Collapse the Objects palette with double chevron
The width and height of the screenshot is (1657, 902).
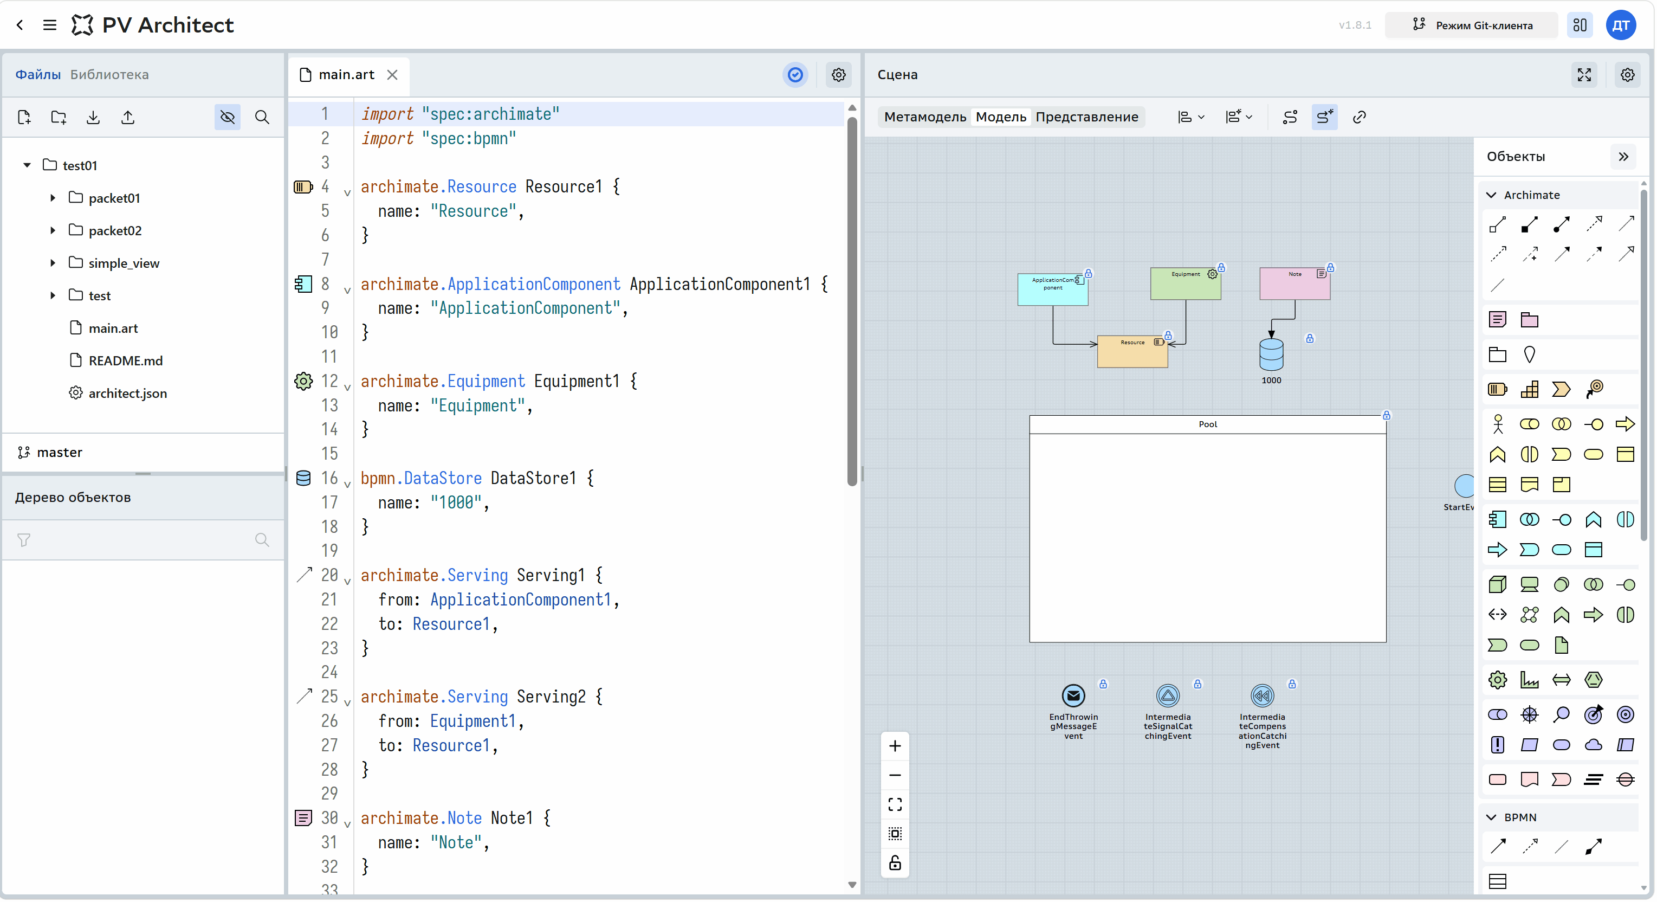coord(1623,156)
